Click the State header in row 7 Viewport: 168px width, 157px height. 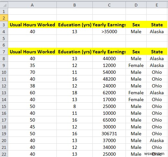(157, 52)
